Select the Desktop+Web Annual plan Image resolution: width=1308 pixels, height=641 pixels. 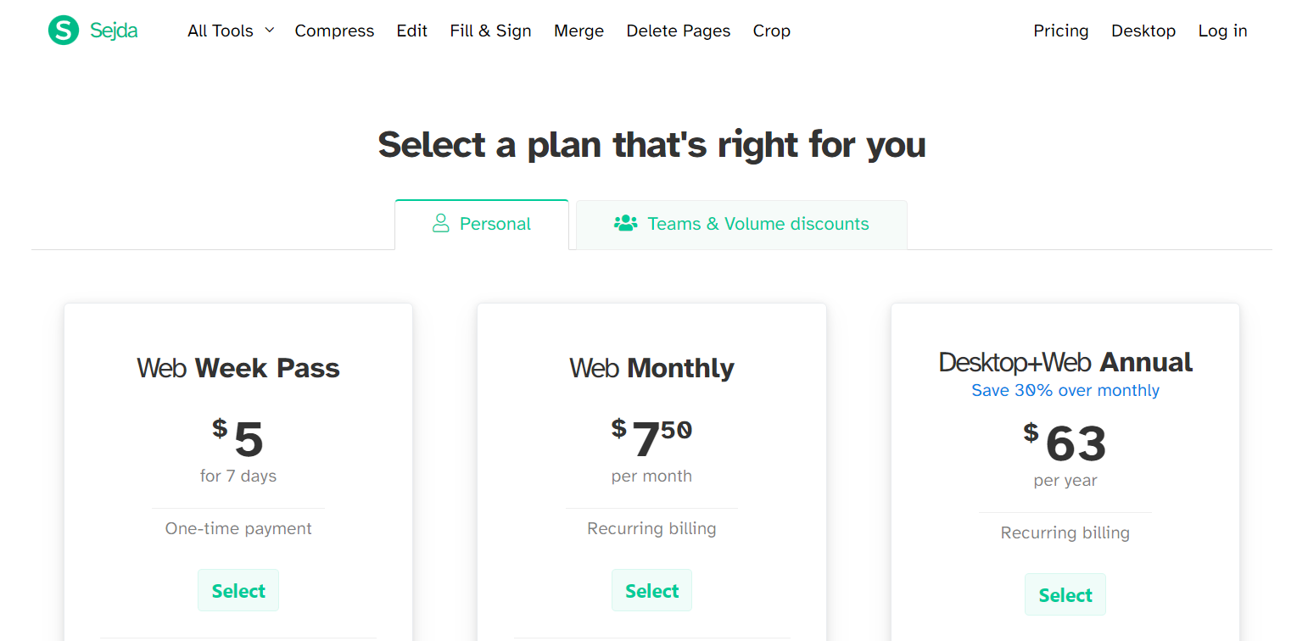[1065, 594]
